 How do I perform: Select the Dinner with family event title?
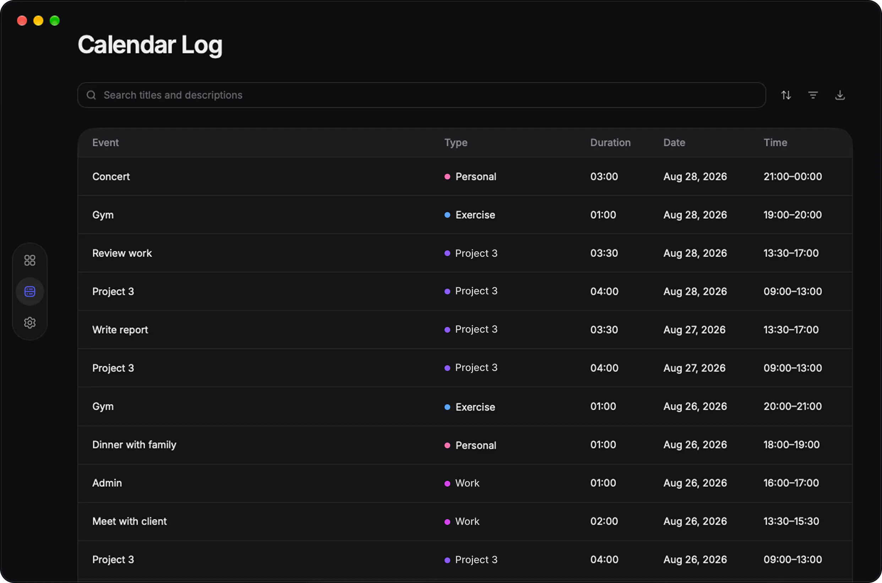point(134,445)
